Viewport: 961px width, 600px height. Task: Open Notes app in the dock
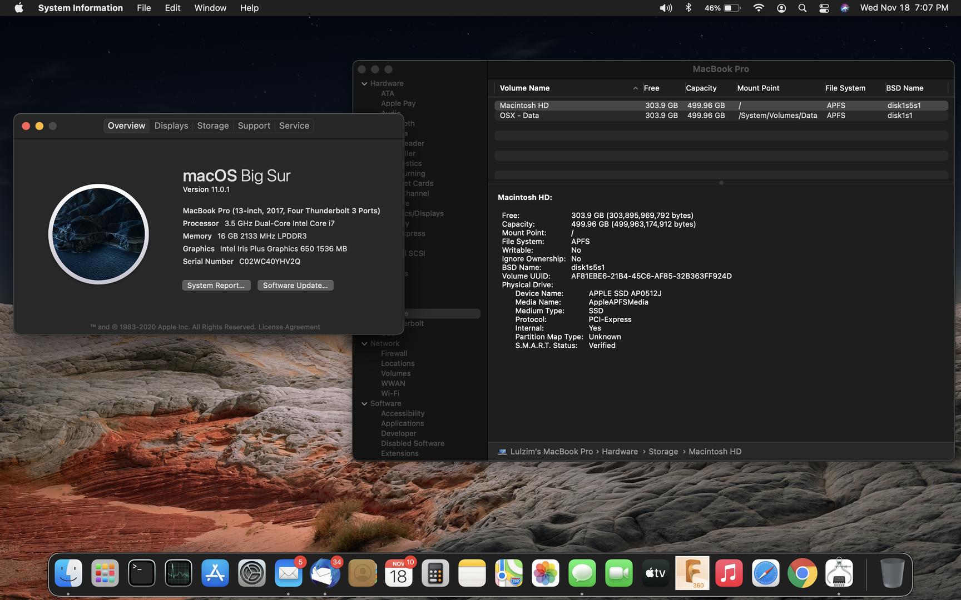(472, 573)
